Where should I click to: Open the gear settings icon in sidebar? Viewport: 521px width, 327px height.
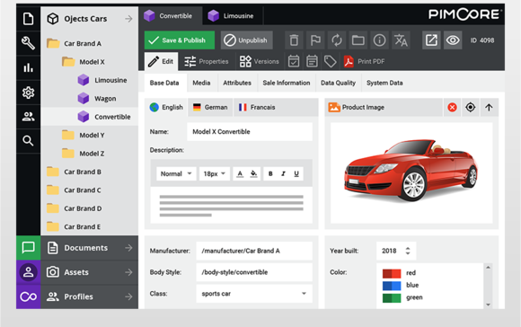coord(28,93)
